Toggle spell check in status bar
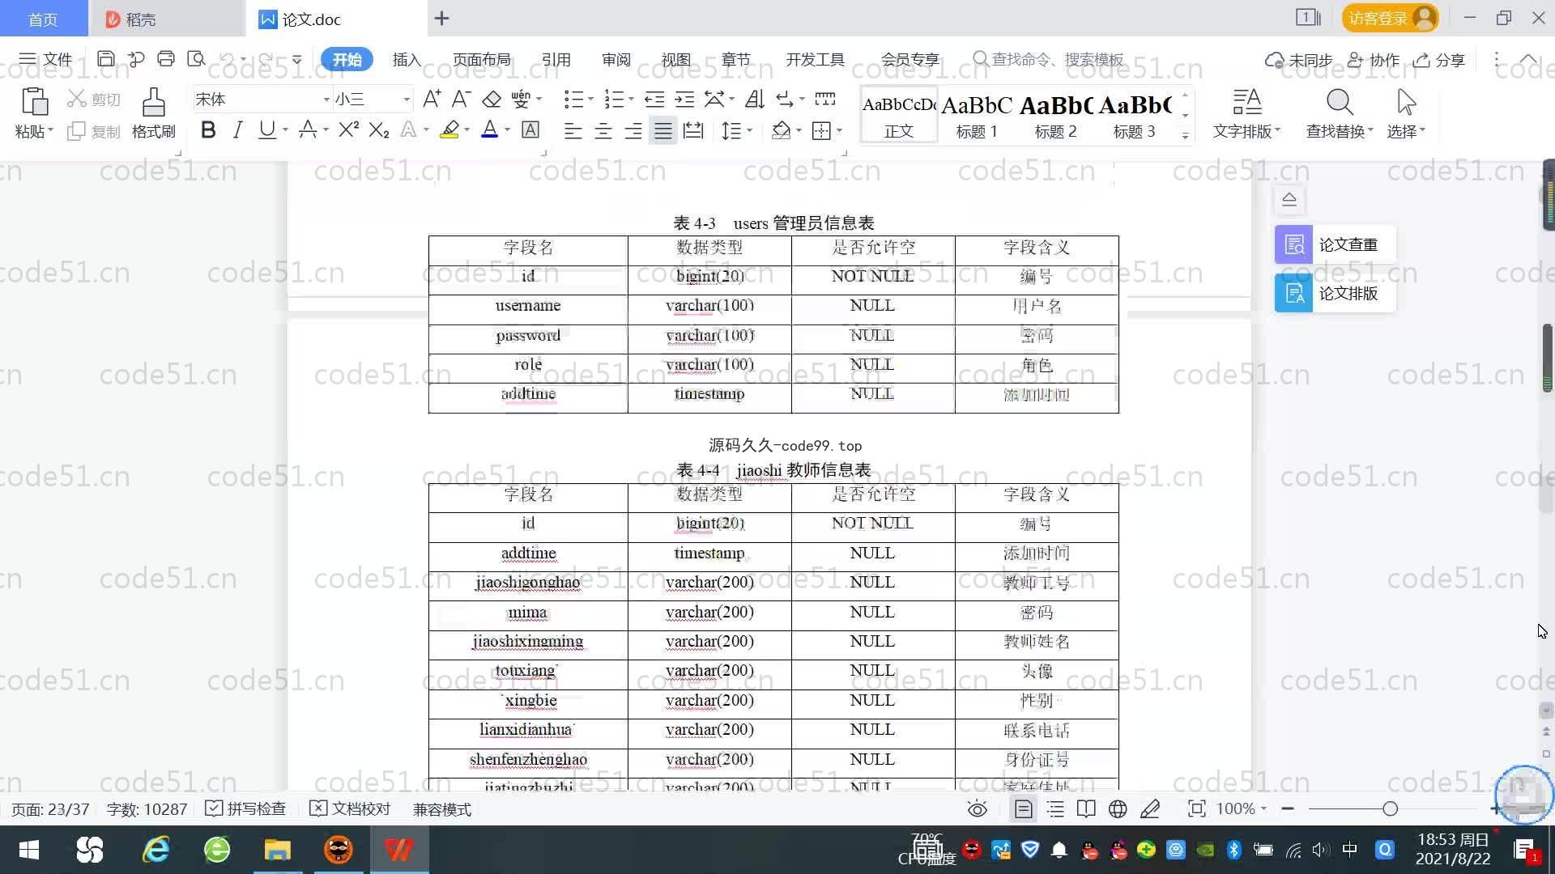Image resolution: width=1555 pixels, height=874 pixels. pos(245,808)
